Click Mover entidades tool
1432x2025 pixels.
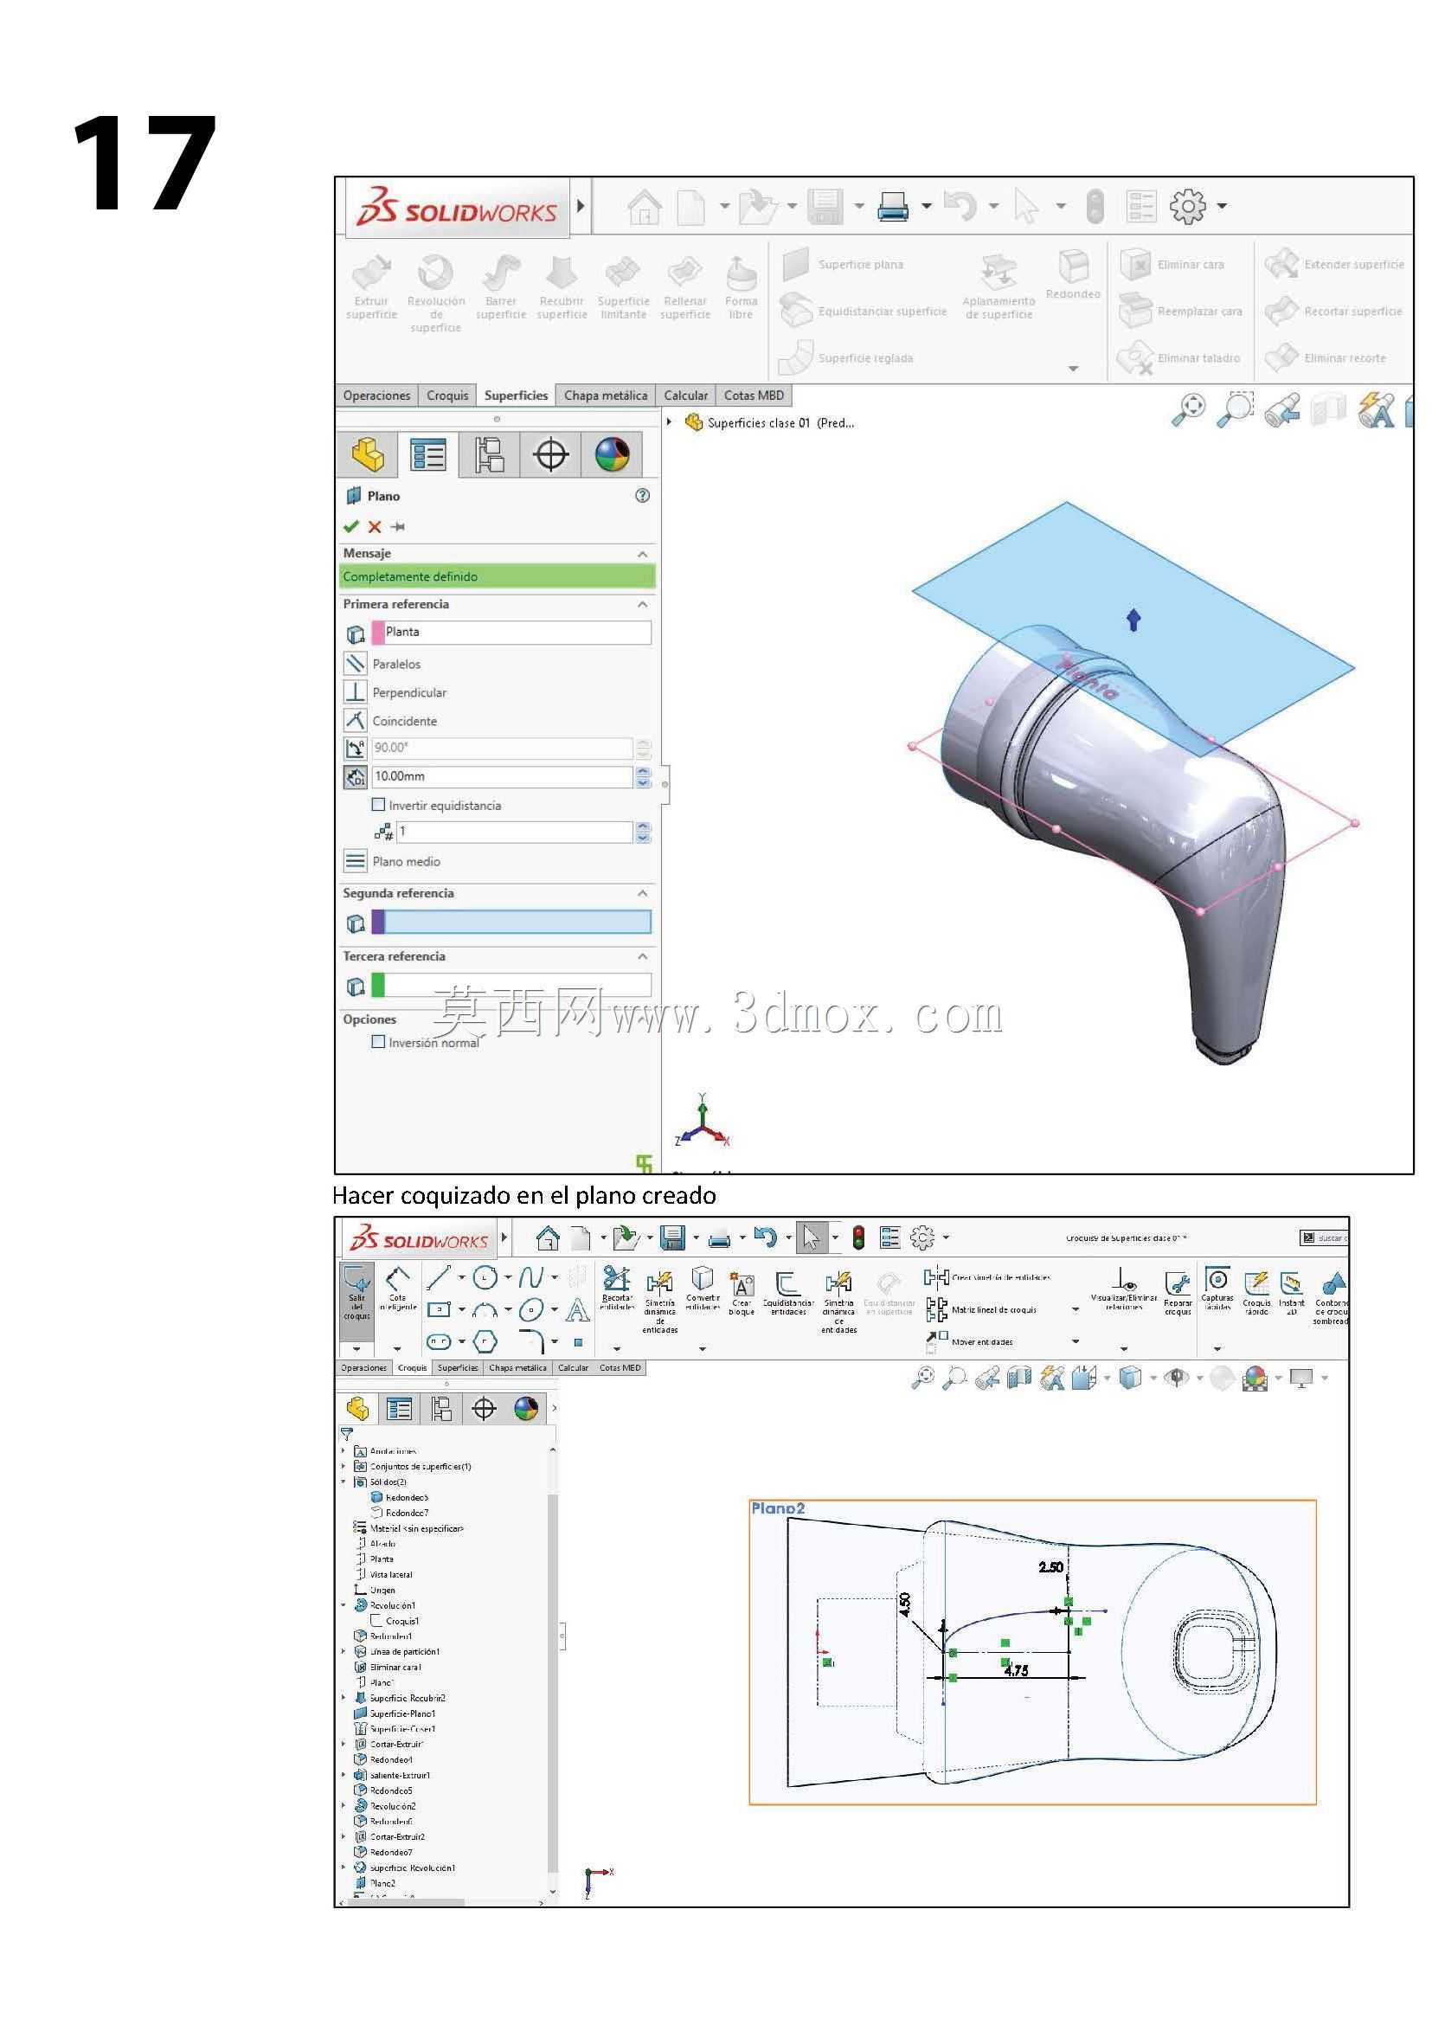(969, 1341)
